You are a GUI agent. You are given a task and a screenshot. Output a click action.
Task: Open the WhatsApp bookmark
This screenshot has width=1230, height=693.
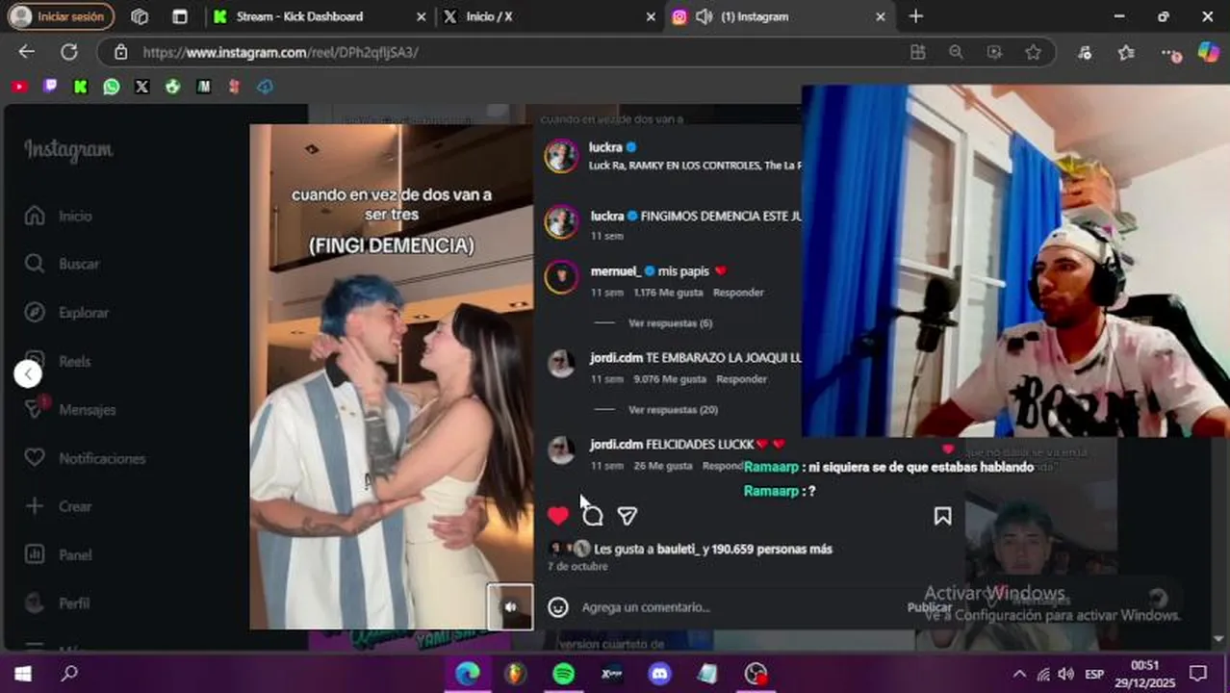click(112, 87)
